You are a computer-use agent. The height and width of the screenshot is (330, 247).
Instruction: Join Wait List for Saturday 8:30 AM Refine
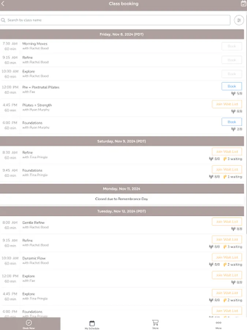click(x=227, y=151)
